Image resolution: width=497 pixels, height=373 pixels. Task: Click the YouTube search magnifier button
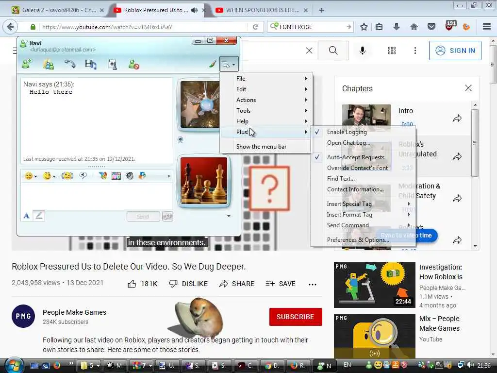coord(333,51)
